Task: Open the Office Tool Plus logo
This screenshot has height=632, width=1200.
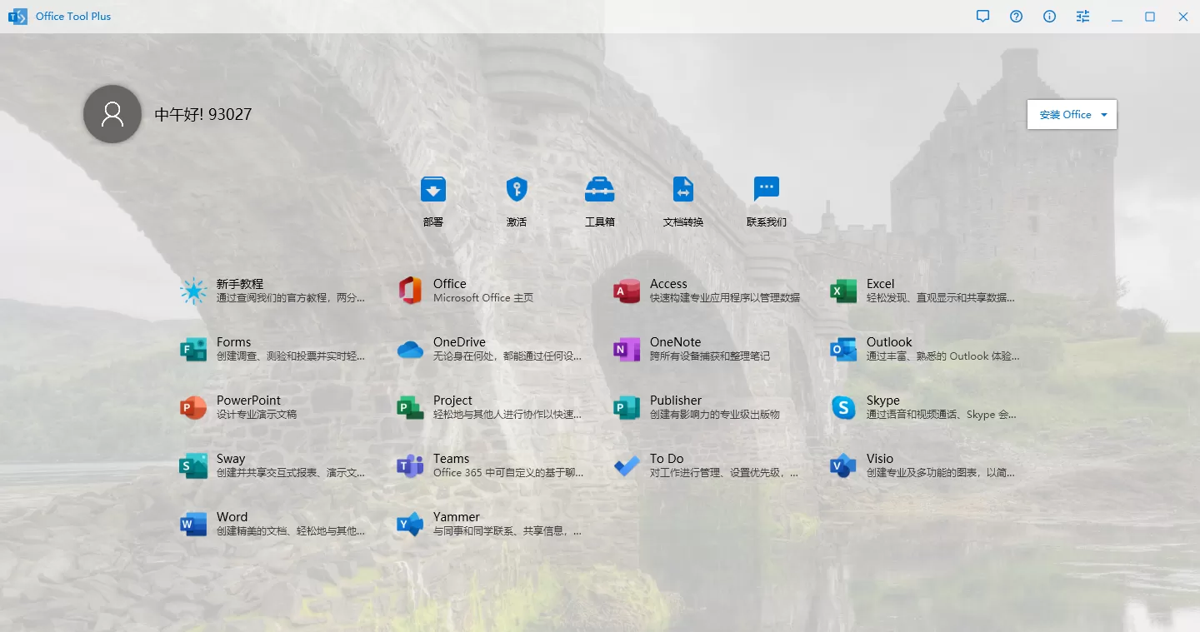Action: click(x=17, y=16)
